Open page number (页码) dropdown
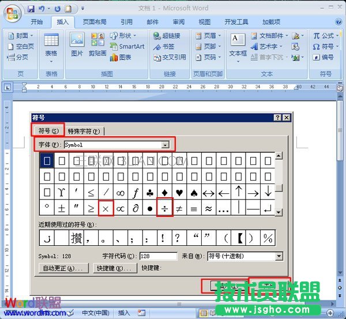 [x=208, y=58]
